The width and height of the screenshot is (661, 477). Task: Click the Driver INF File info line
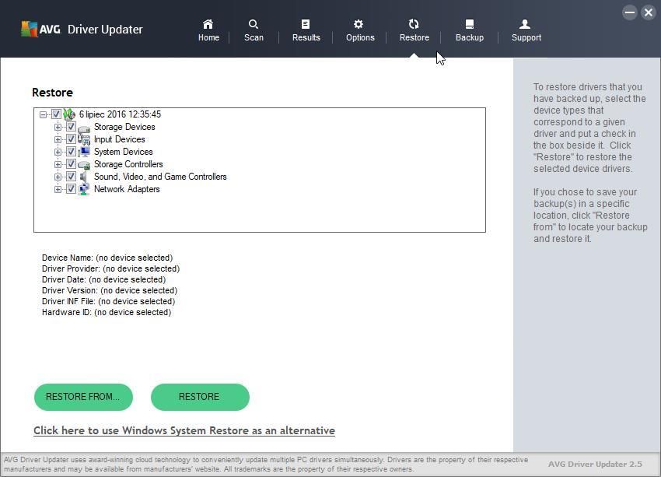(108, 302)
